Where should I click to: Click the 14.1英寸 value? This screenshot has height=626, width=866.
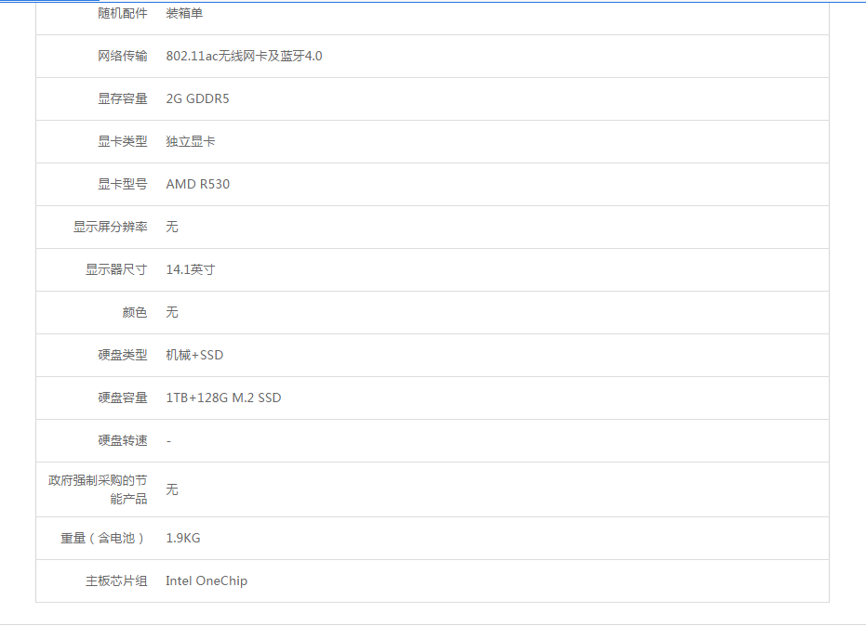pos(191,269)
